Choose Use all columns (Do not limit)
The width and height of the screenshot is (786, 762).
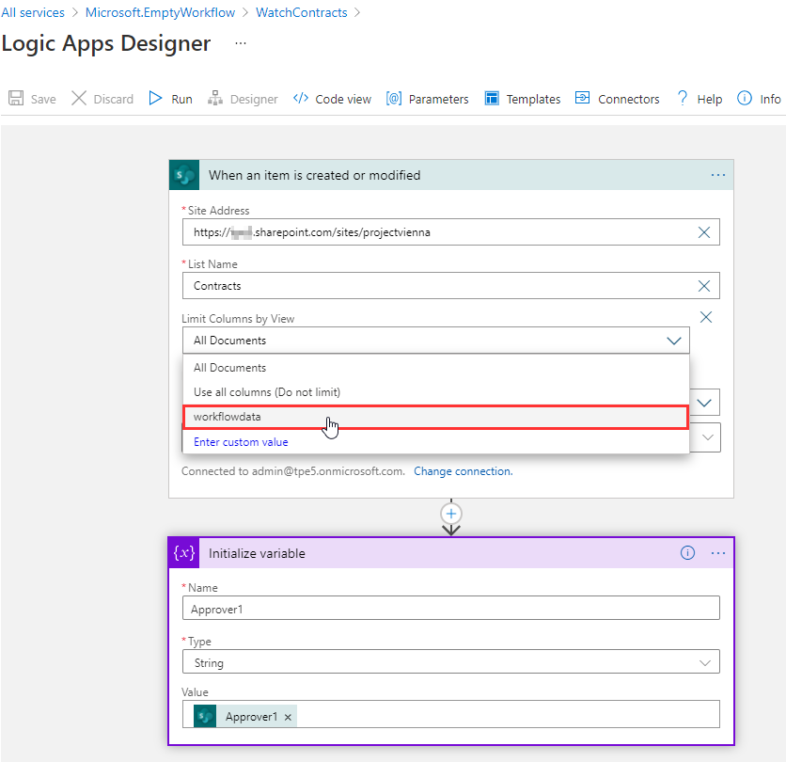(267, 392)
